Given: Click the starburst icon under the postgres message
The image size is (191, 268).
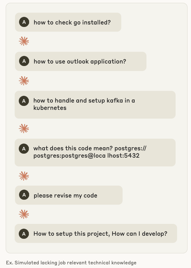Looking at the screenshot, I should (24, 176).
